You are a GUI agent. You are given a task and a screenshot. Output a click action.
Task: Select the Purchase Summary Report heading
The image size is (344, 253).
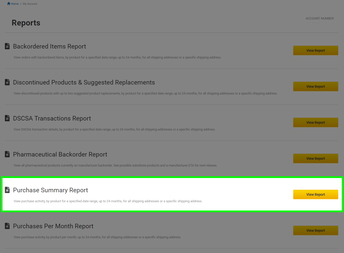(51, 190)
